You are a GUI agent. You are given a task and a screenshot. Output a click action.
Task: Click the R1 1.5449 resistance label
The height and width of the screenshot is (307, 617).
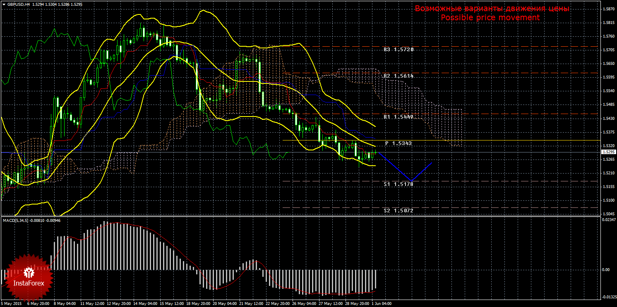click(x=398, y=117)
